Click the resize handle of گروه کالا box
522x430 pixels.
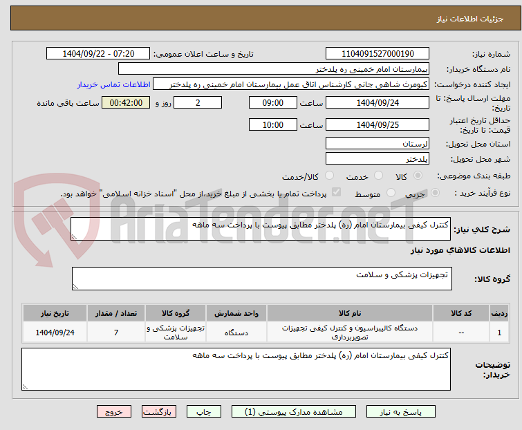75,287
